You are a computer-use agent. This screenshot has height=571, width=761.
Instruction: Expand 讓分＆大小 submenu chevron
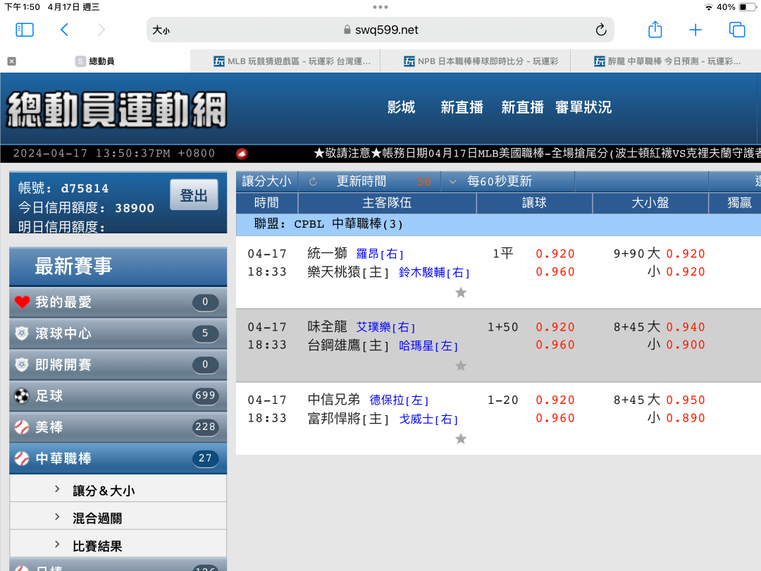(57, 489)
